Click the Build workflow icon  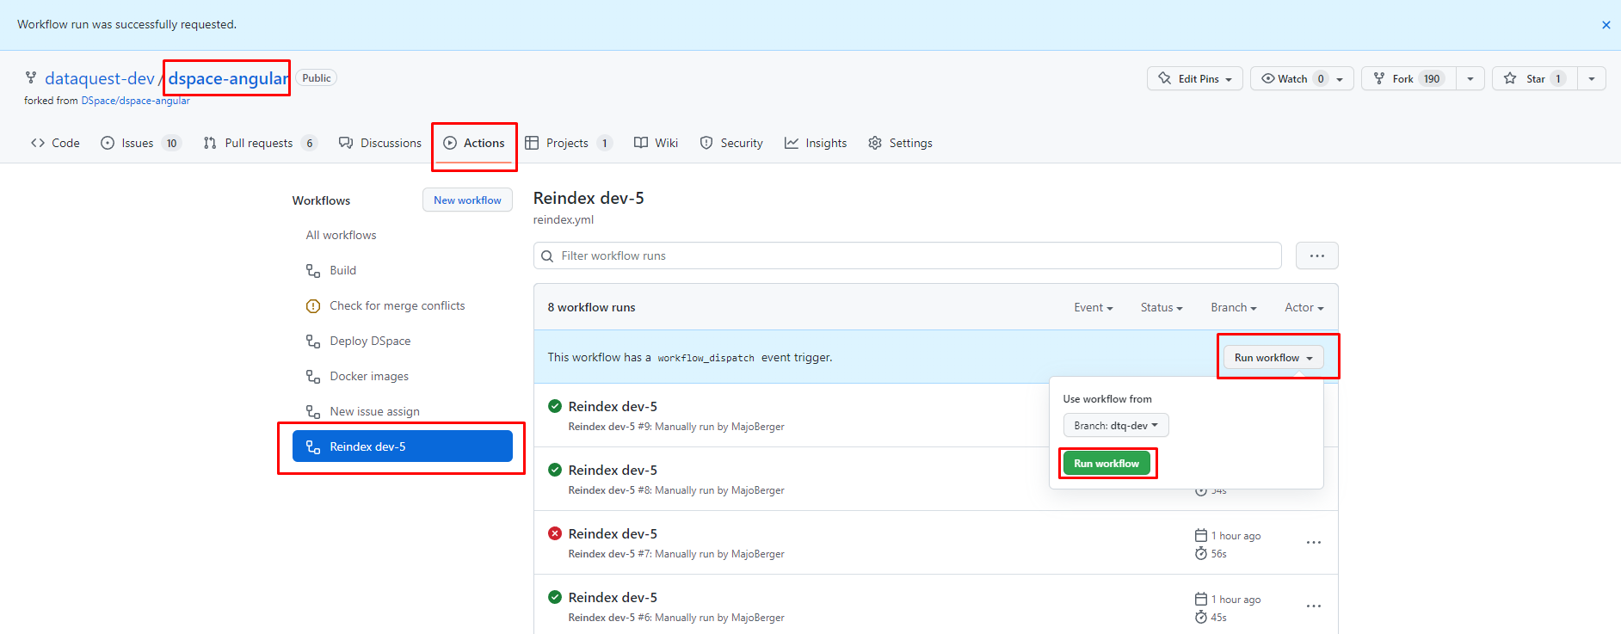pyautogui.click(x=313, y=270)
